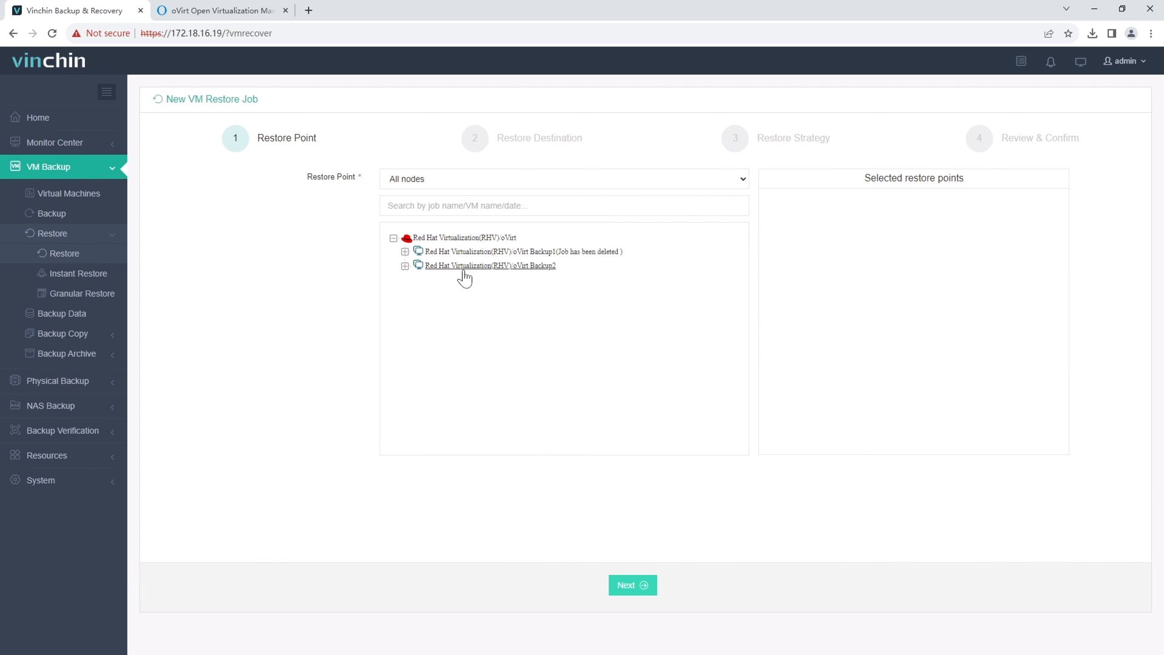
Task: Click the search input field
Action: pos(566,206)
